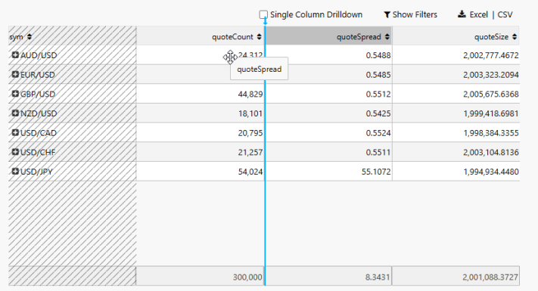This screenshot has width=538, height=291.
Task: Expand the EUR/USD row
Action: point(15,74)
